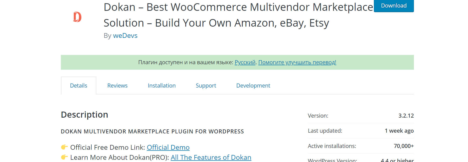468x162 pixels.
Task: Follow the Русский language link
Action: [245, 62]
